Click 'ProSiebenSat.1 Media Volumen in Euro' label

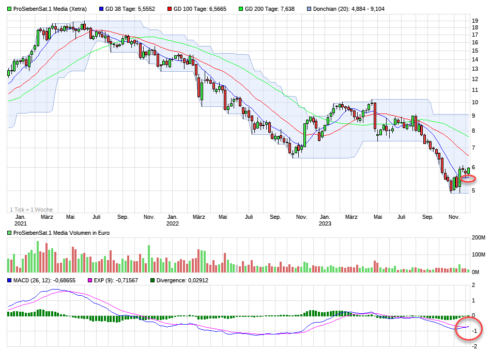pos(61,233)
